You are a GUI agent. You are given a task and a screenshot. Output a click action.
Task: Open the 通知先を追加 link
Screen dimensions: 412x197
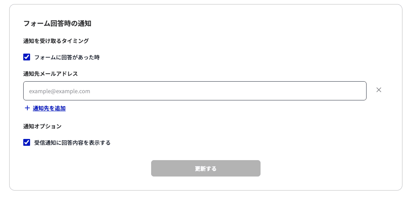point(49,108)
